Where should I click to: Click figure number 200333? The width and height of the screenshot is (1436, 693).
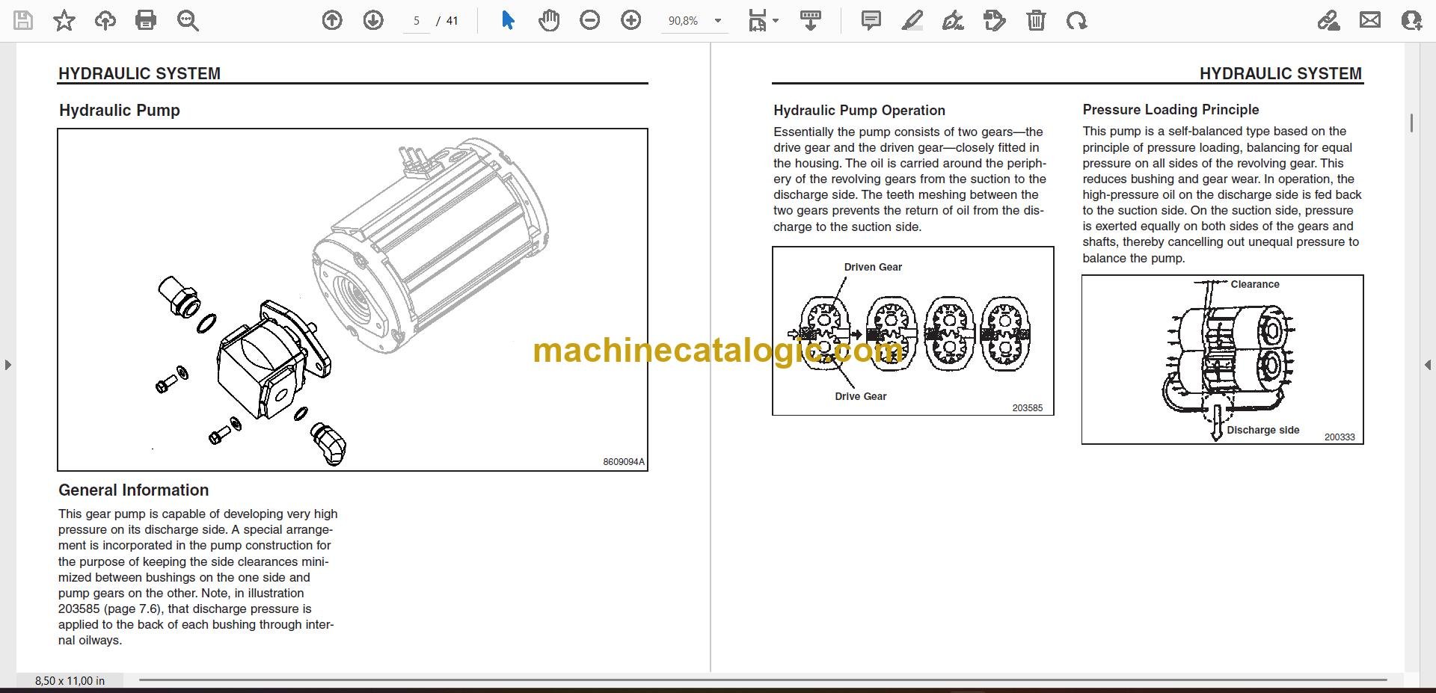[1340, 437]
